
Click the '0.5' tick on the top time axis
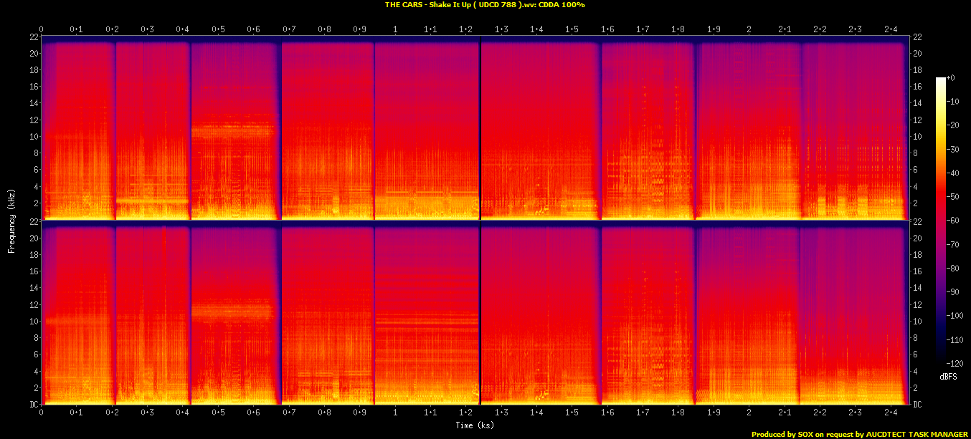click(218, 29)
